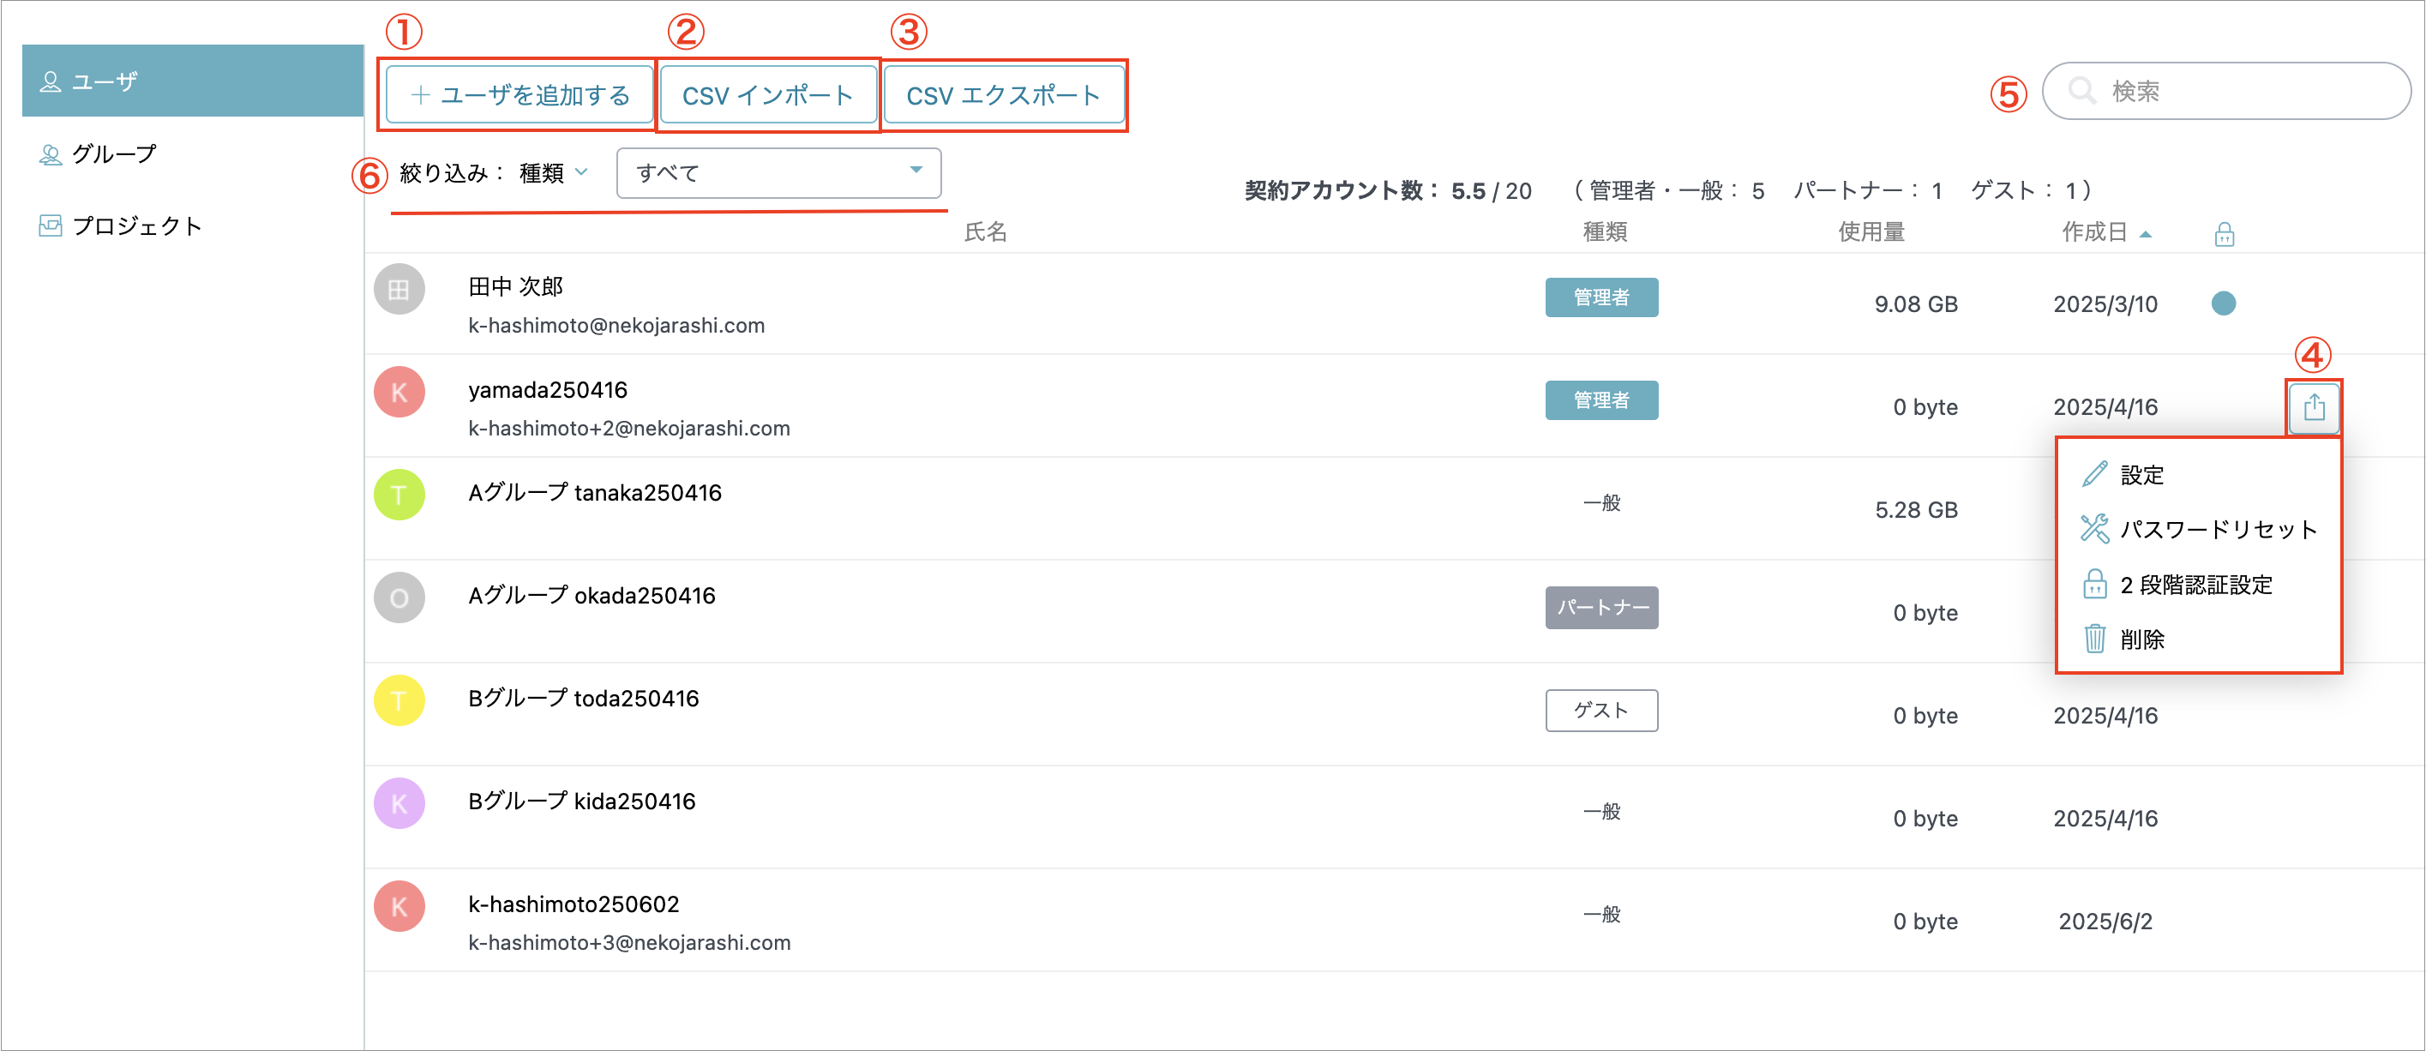Select the user name 田中 次郎
Image resolution: width=2426 pixels, height=1051 pixels.
pos(515,286)
